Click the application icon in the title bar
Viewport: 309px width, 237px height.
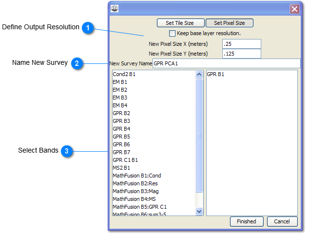pyautogui.click(x=115, y=8)
